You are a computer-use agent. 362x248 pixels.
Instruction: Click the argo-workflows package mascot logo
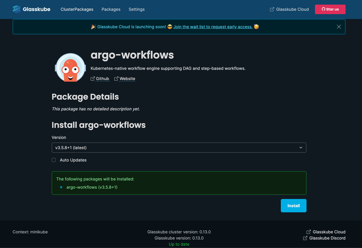(x=70, y=67)
